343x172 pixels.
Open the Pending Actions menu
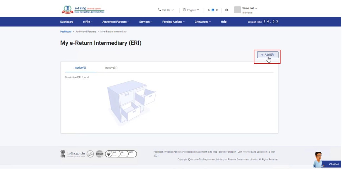[173, 22]
